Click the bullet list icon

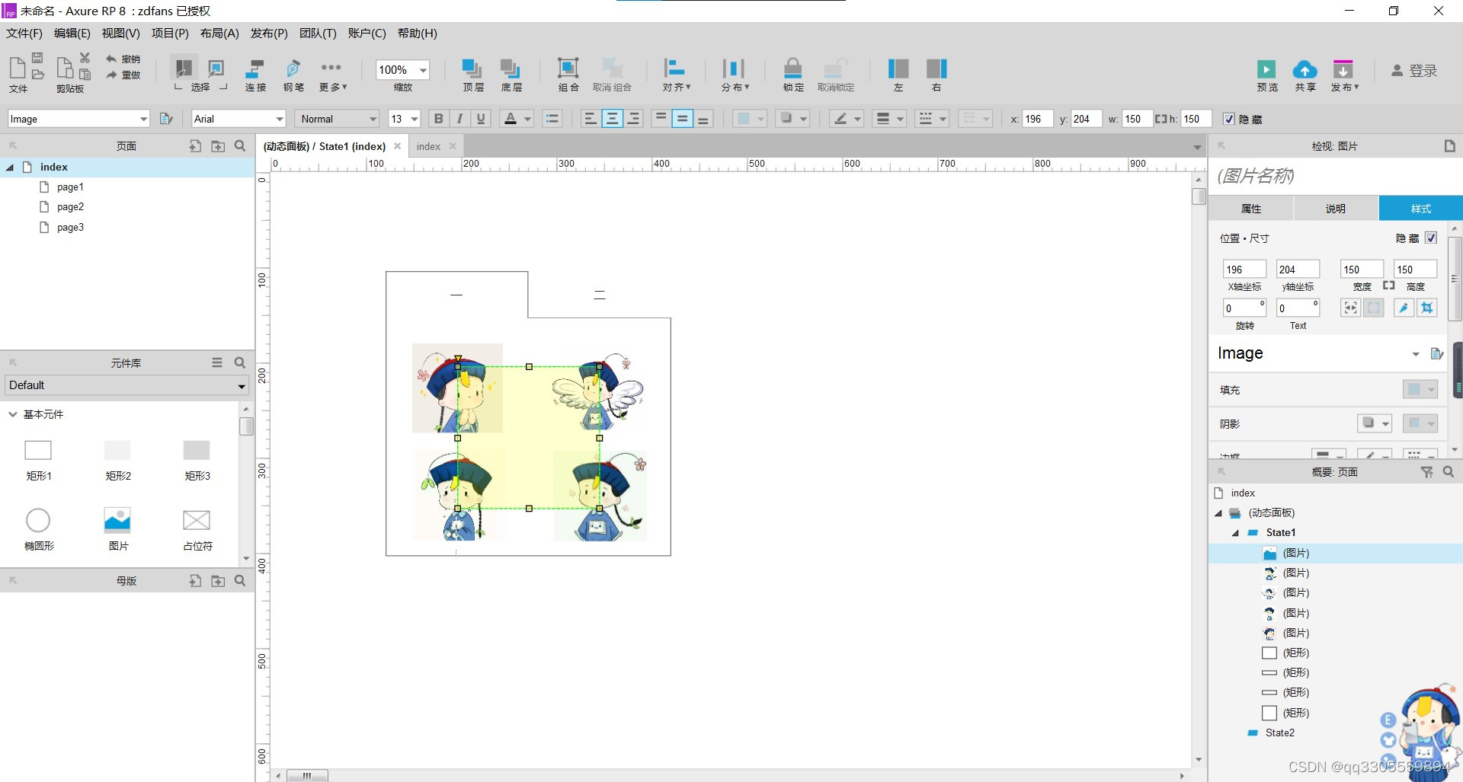(x=552, y=119)
